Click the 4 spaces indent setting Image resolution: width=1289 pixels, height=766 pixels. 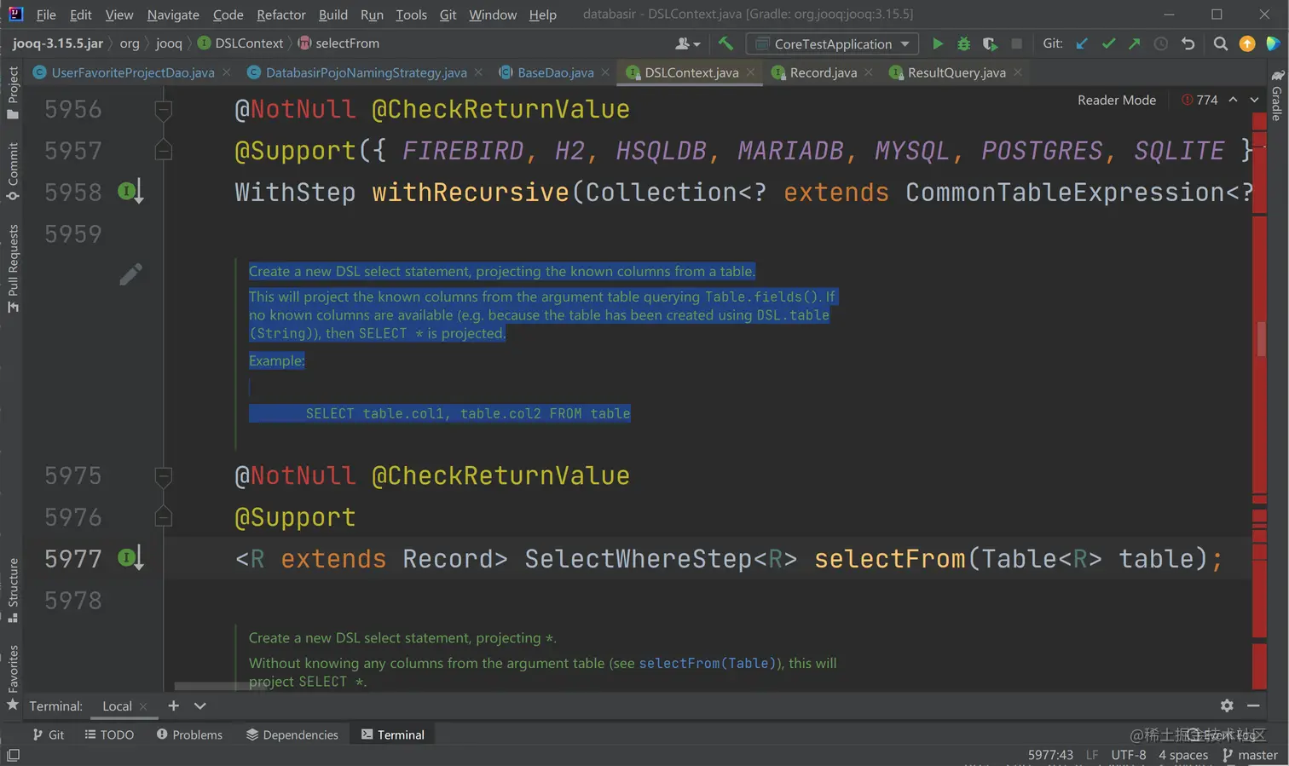pyautogui.click(x=1183, y=755)
